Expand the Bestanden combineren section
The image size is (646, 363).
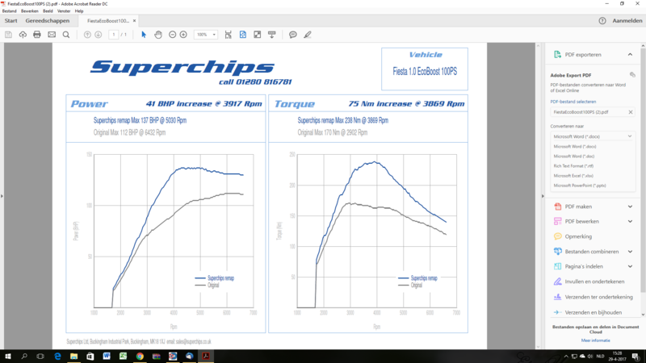tap(630, 252)
